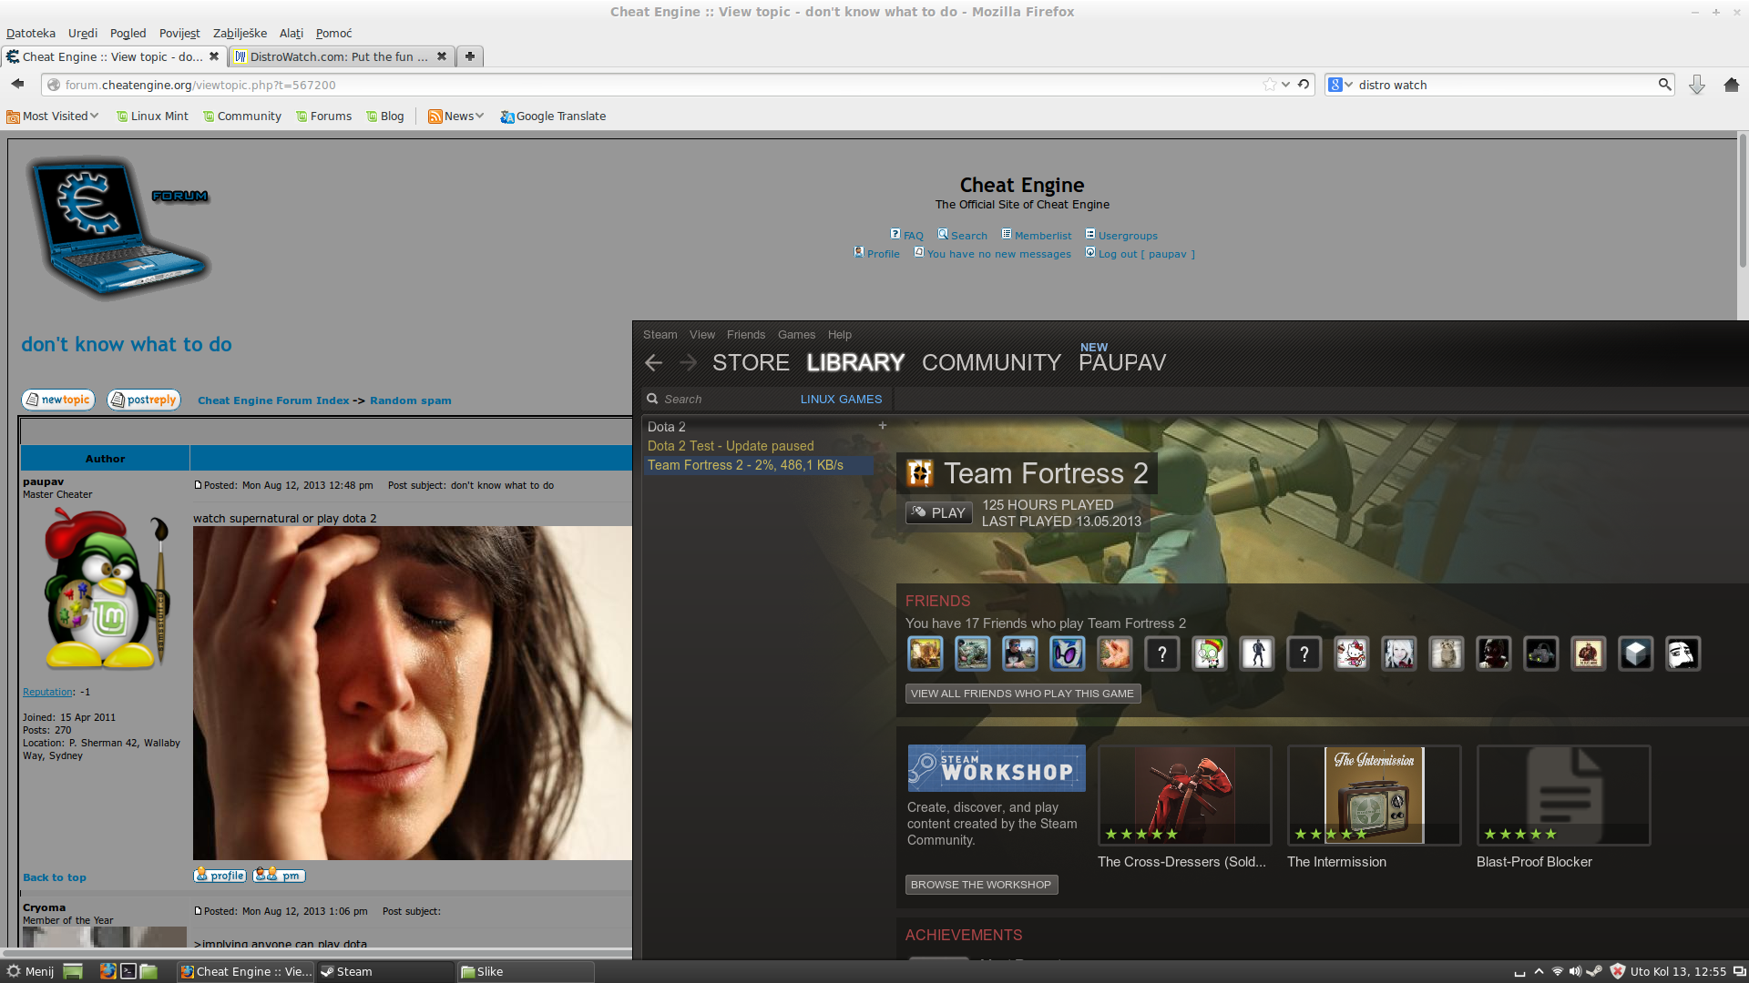Image resolution: width=1749 pixels, height=983 pixels.
Task: Click the Cheat Engine forum logo
Action: (118, 228)
